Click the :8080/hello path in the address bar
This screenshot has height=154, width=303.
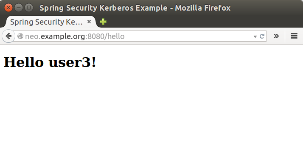point(105,36)
